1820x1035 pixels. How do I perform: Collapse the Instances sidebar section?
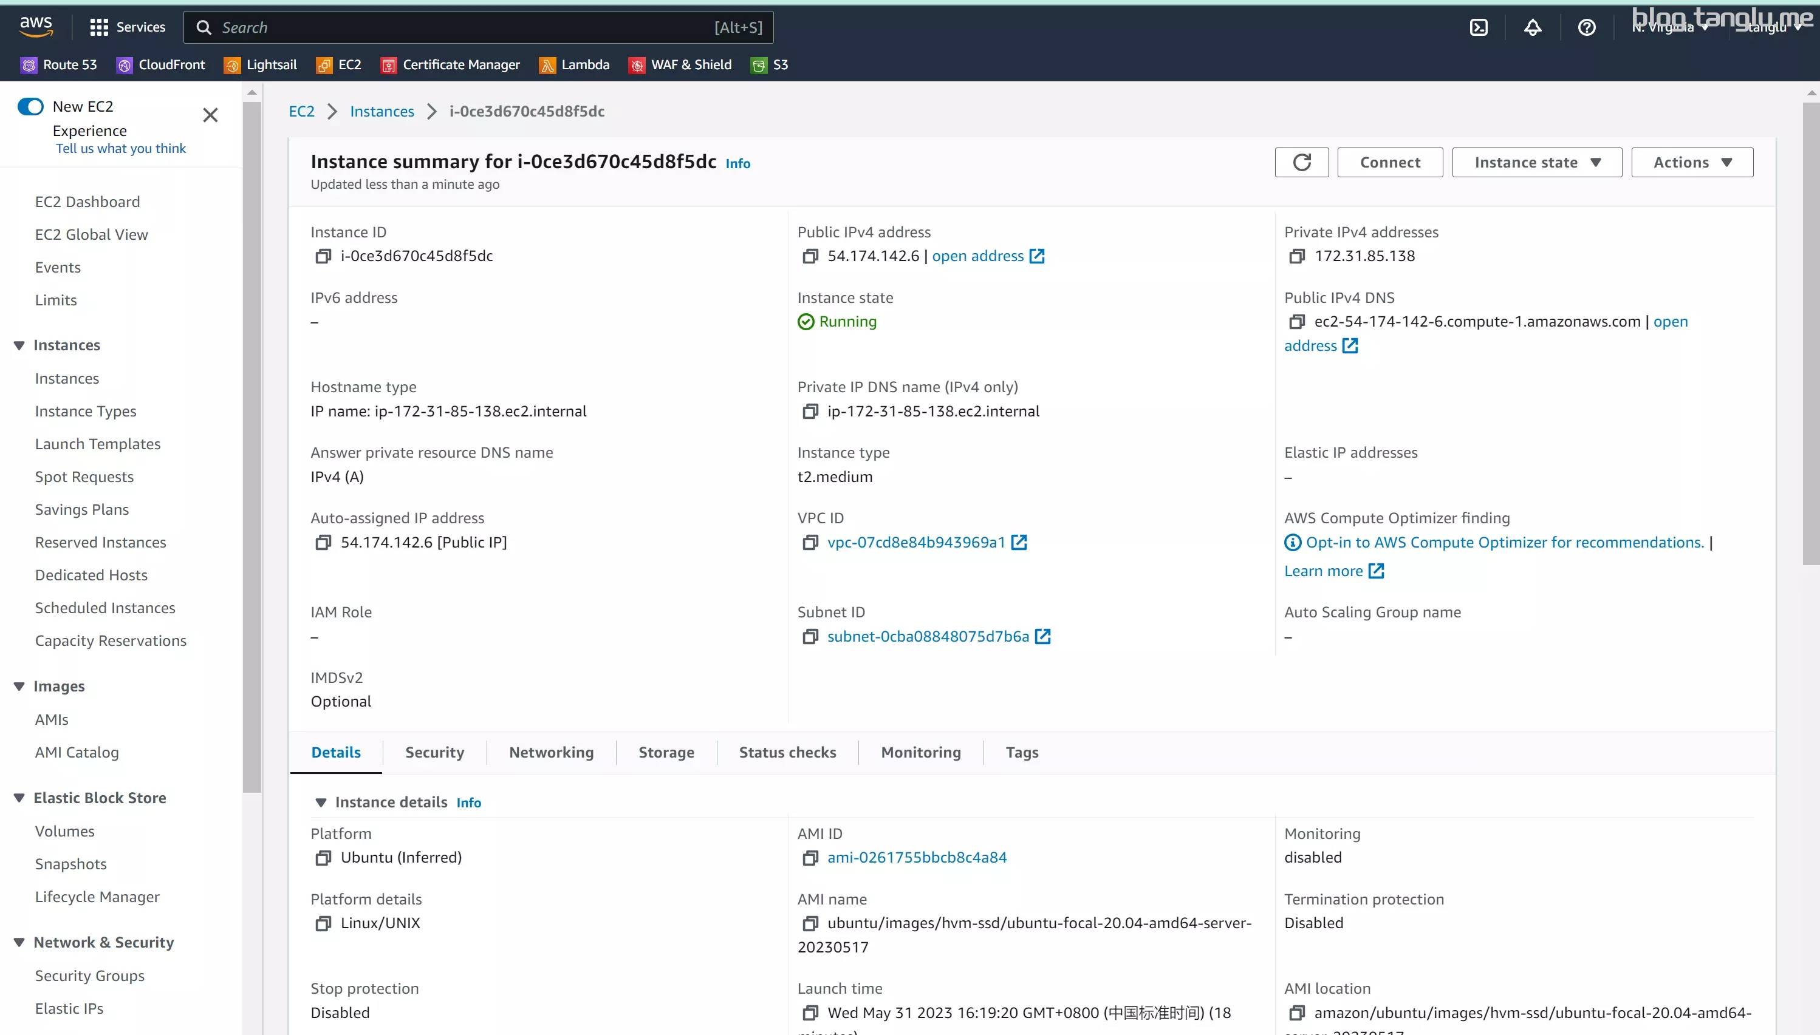pos(19,345)
